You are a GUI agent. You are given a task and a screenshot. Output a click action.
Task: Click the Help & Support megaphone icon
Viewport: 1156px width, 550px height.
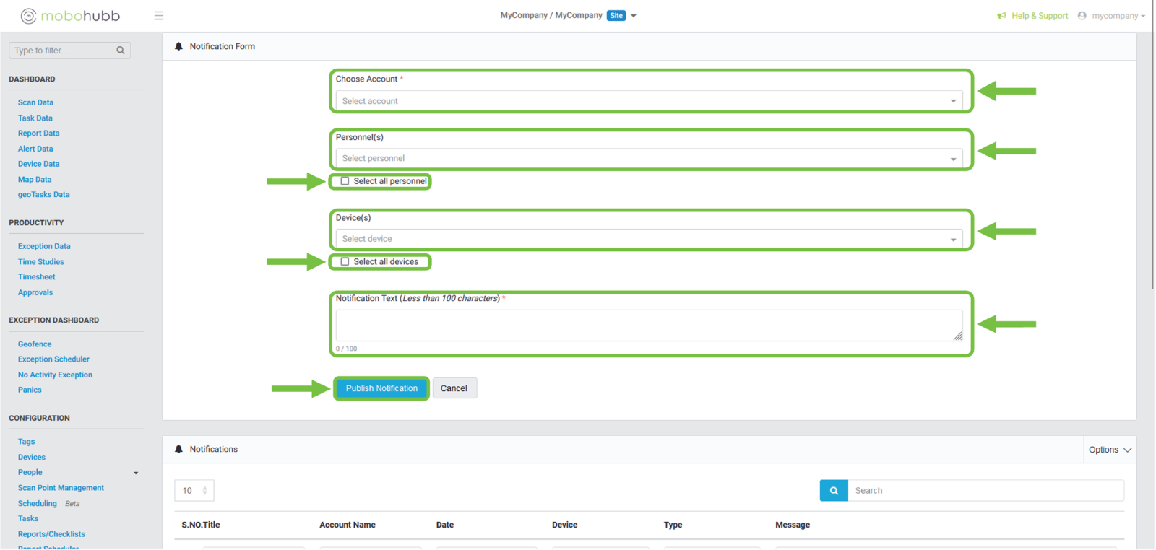(x=1001, y=16)
